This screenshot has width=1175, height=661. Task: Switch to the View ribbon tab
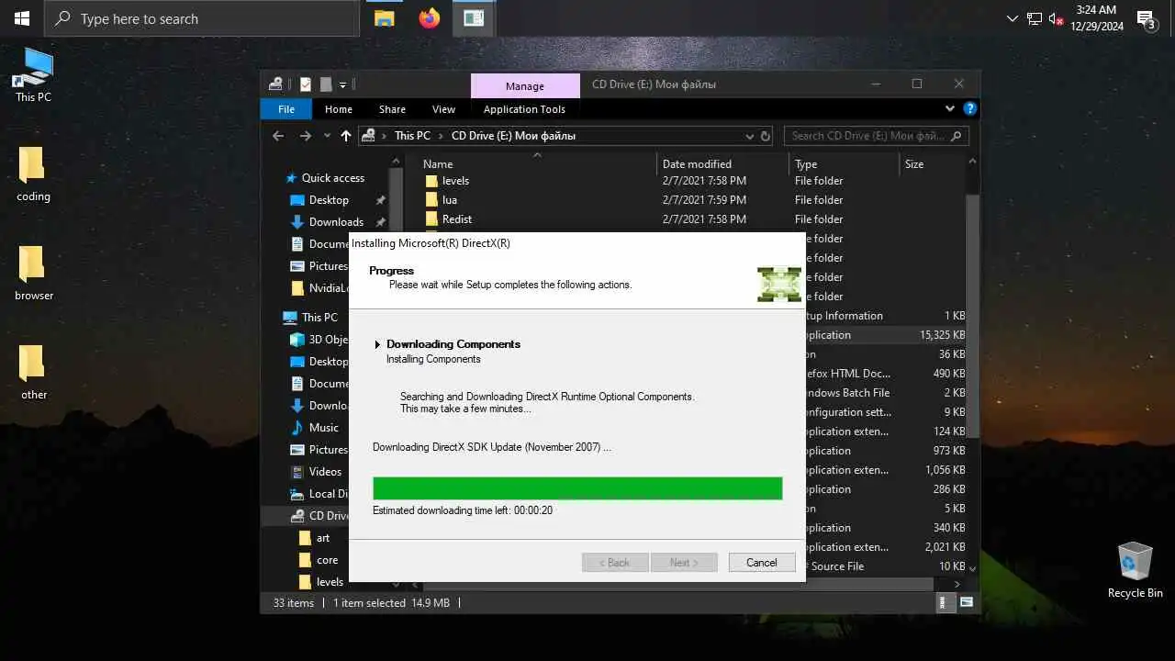pos(443,109)
